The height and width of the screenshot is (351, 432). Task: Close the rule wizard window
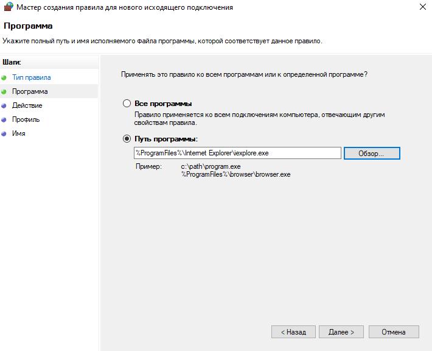click(422, 7)
